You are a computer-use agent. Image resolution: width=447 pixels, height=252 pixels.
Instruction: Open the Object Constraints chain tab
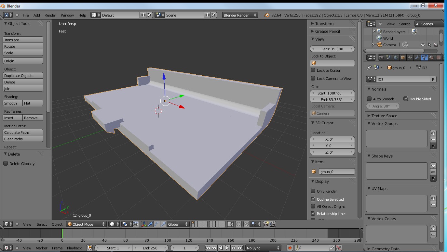click(410, 57)
